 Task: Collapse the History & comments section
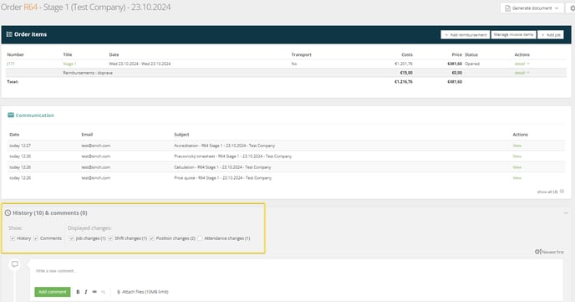point(566,212)
